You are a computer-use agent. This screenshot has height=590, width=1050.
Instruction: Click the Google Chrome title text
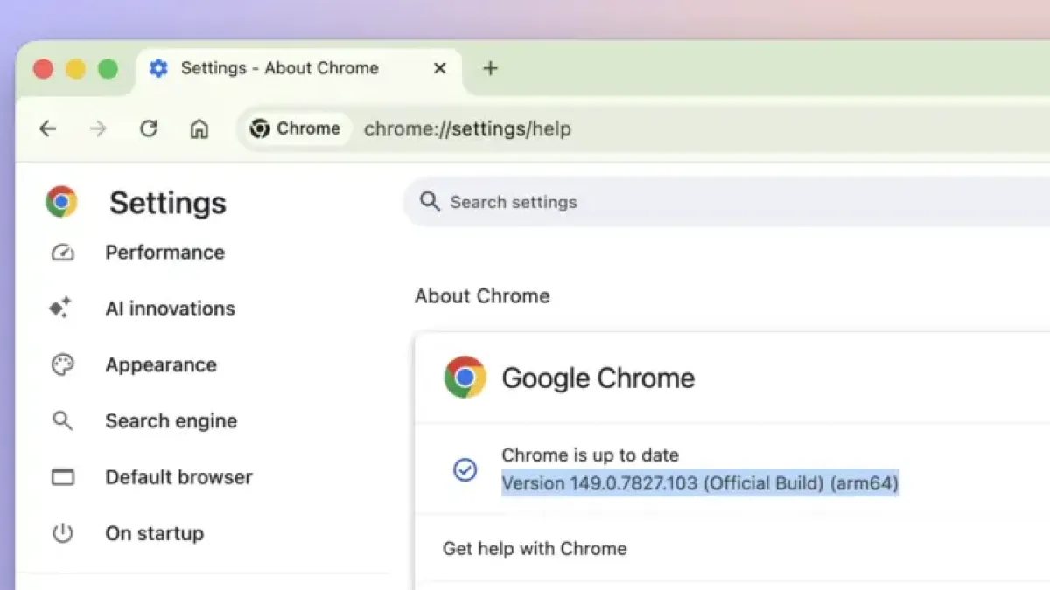click(x=598, y=378)
